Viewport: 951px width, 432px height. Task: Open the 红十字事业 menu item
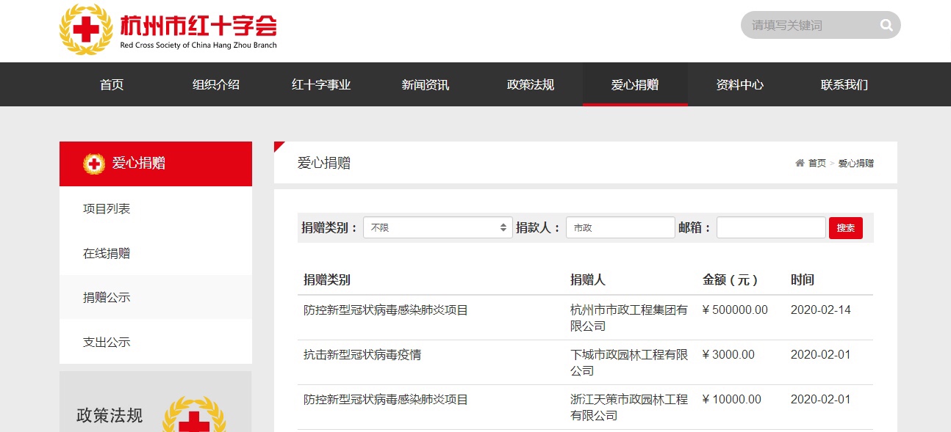pos(321,84)
